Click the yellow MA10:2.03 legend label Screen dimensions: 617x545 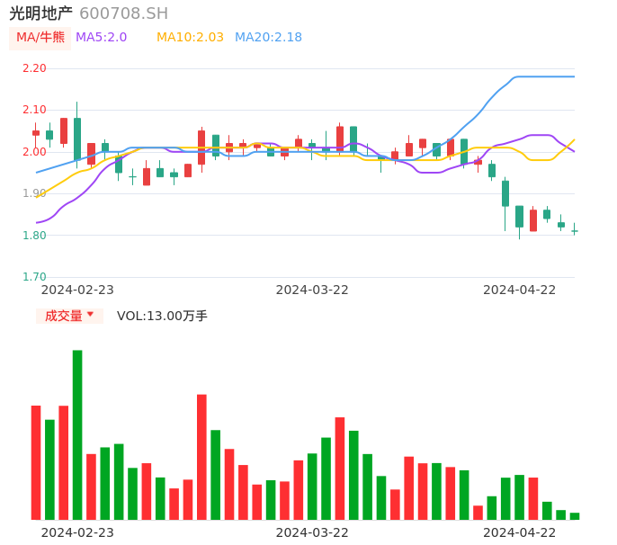click(x=190, y=38)
